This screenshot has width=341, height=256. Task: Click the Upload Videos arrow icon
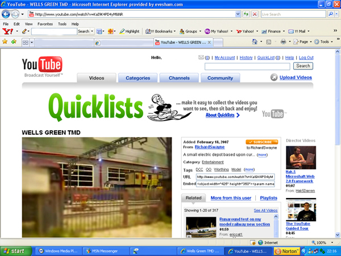[x=274, y=77]
